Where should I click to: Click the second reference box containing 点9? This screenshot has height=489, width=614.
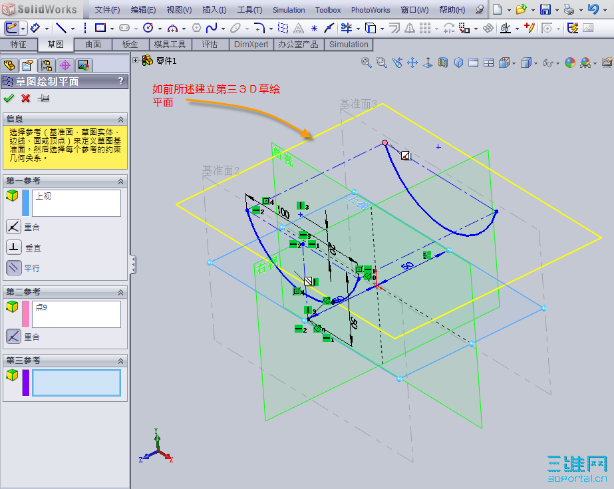[x=77, y=314]
